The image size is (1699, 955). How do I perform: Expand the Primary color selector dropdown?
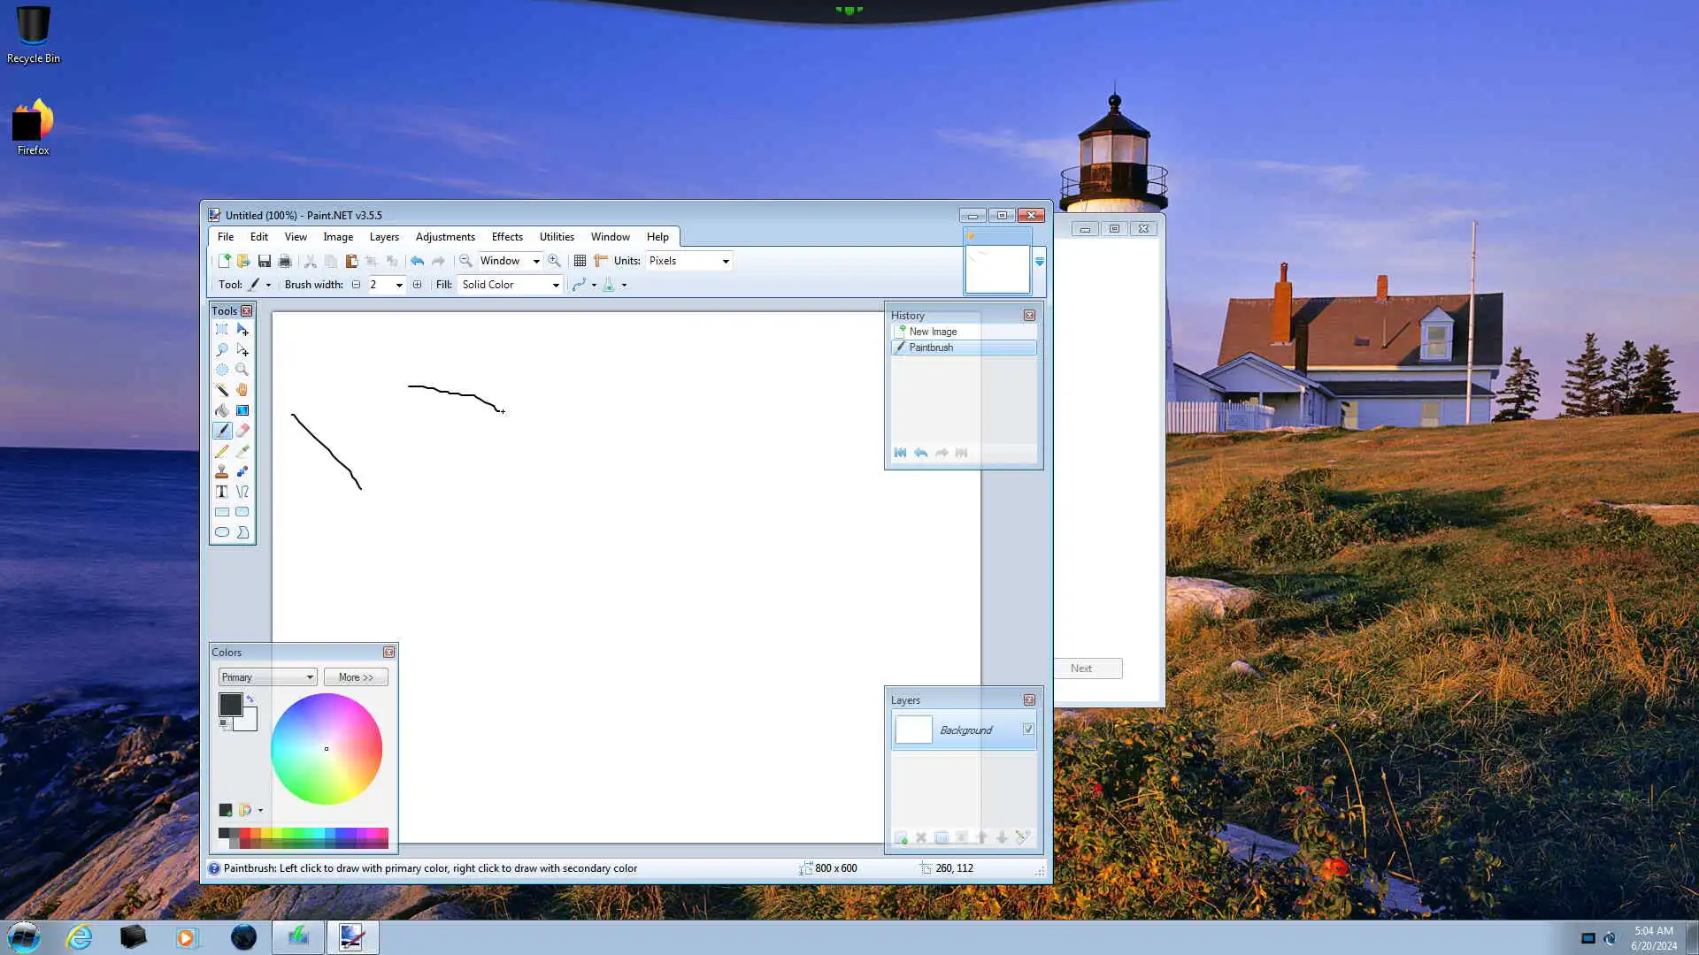(267, 677)
